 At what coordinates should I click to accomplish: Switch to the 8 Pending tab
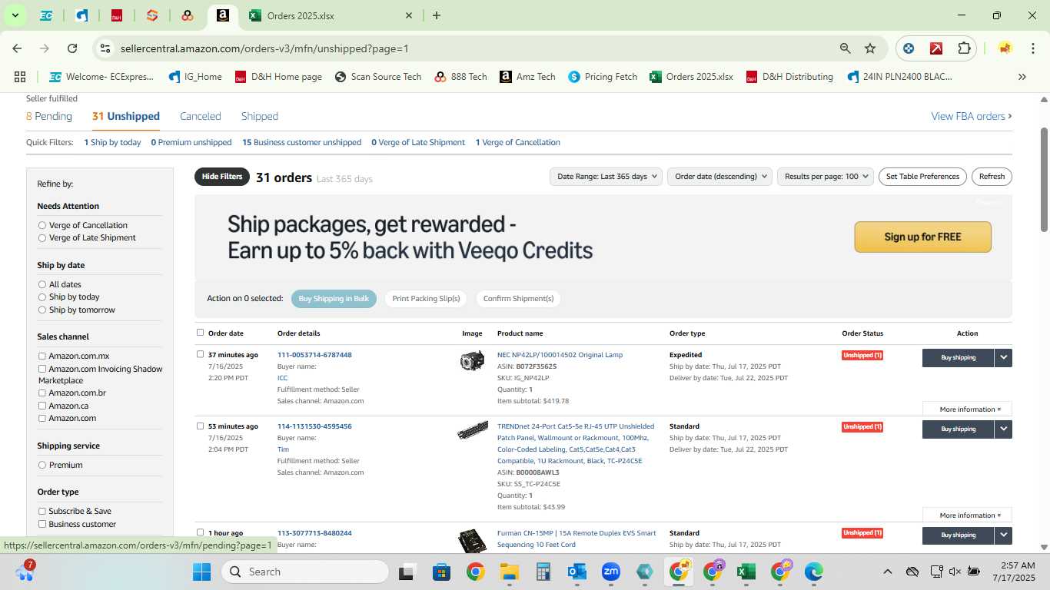pyautogui.click(x=49, y=117)
